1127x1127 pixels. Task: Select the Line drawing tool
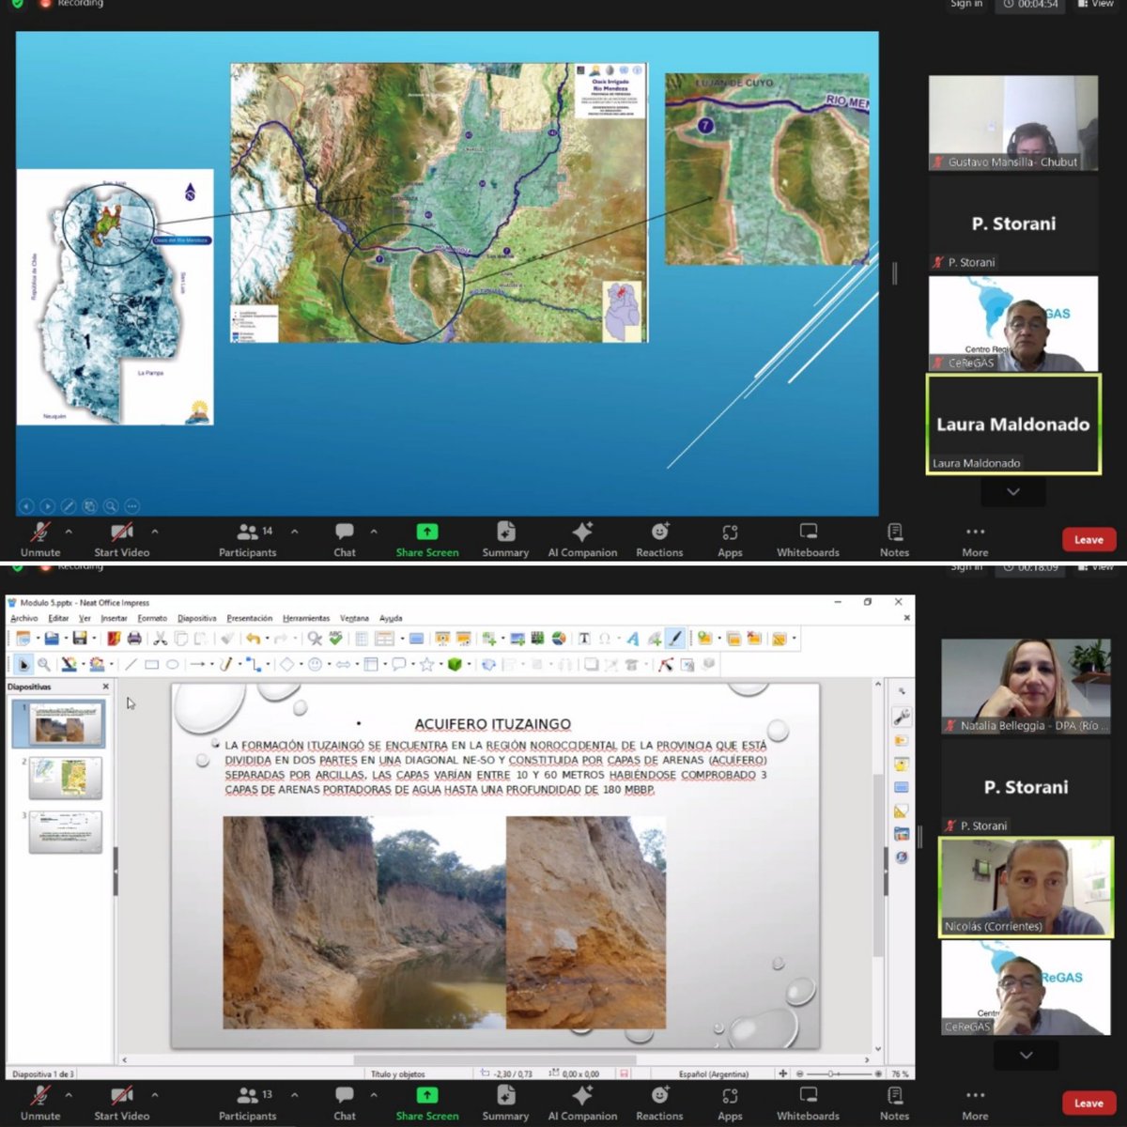click(131, 664)
